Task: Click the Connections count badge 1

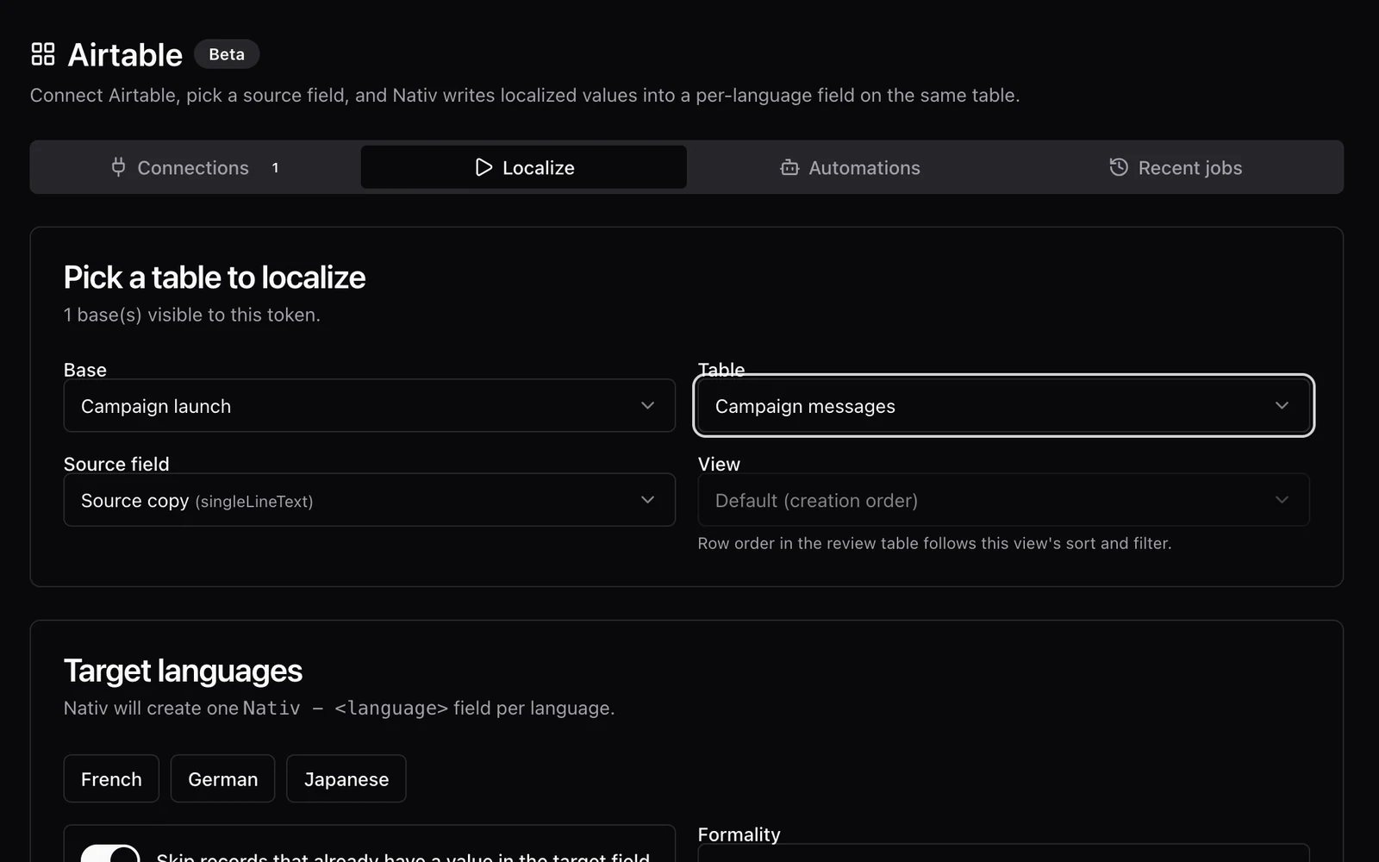Action: (275, 168)
